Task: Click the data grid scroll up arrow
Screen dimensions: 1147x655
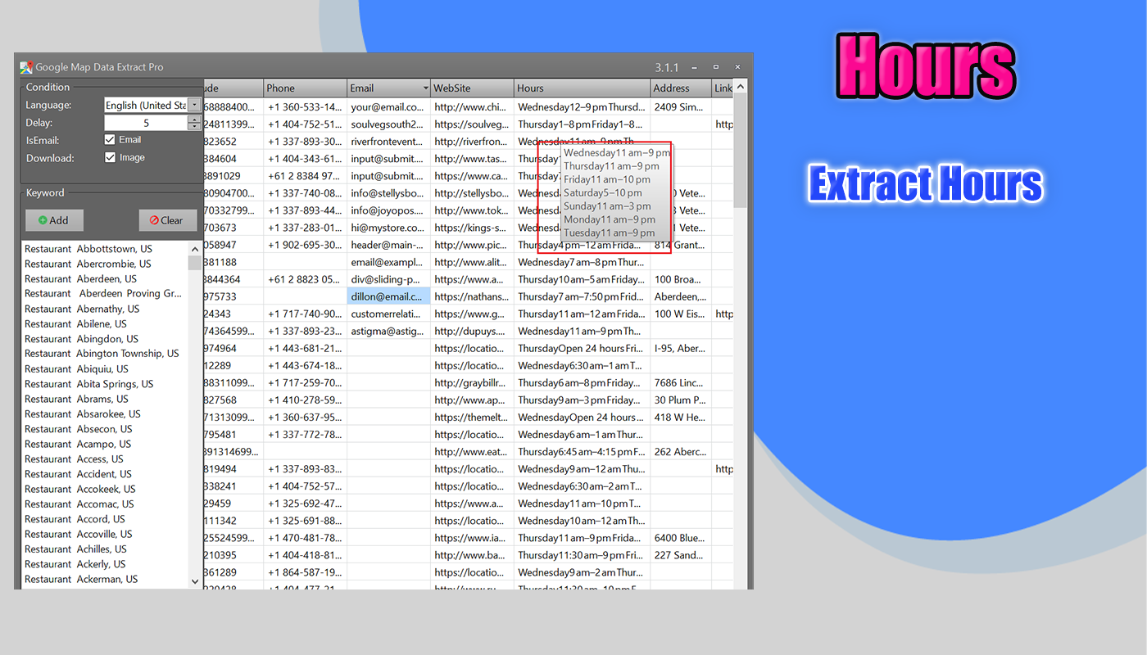Action: click(x=740, y=86)
